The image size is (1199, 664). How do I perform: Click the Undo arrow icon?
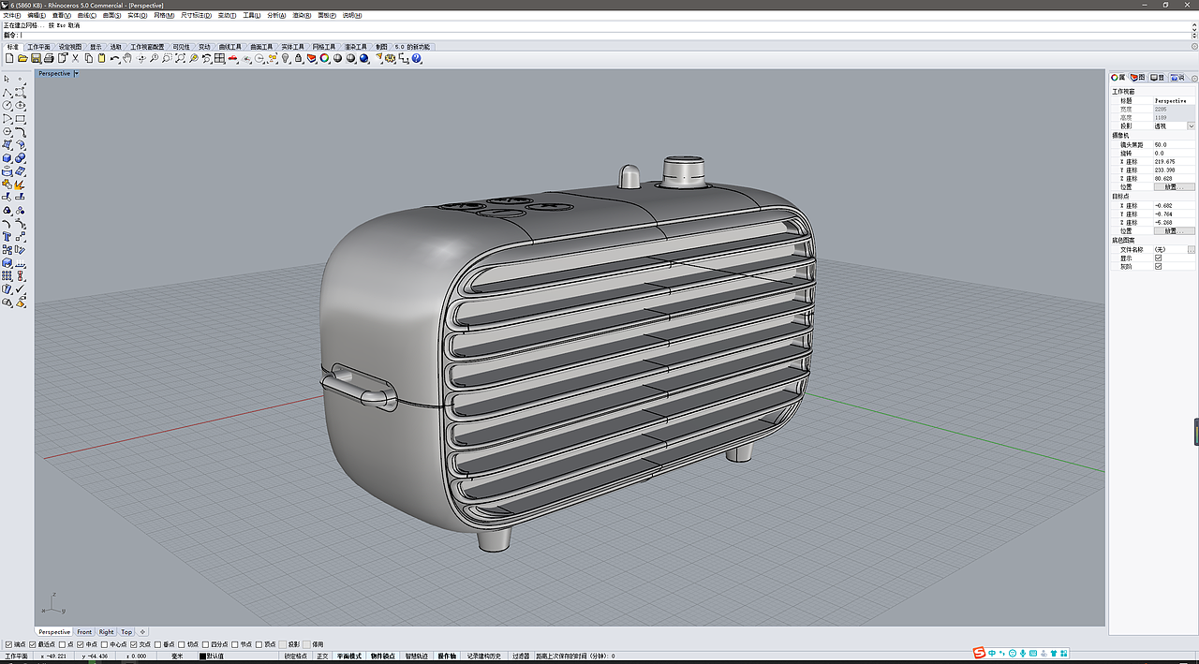(x=114, y=58)
